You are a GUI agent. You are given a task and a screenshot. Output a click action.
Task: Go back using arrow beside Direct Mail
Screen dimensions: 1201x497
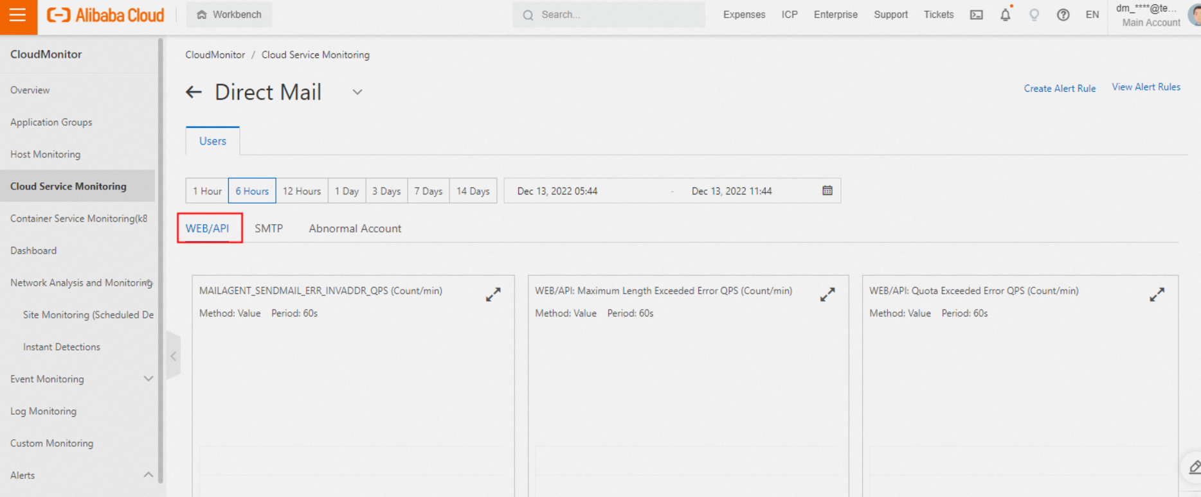tap(194, 92)
